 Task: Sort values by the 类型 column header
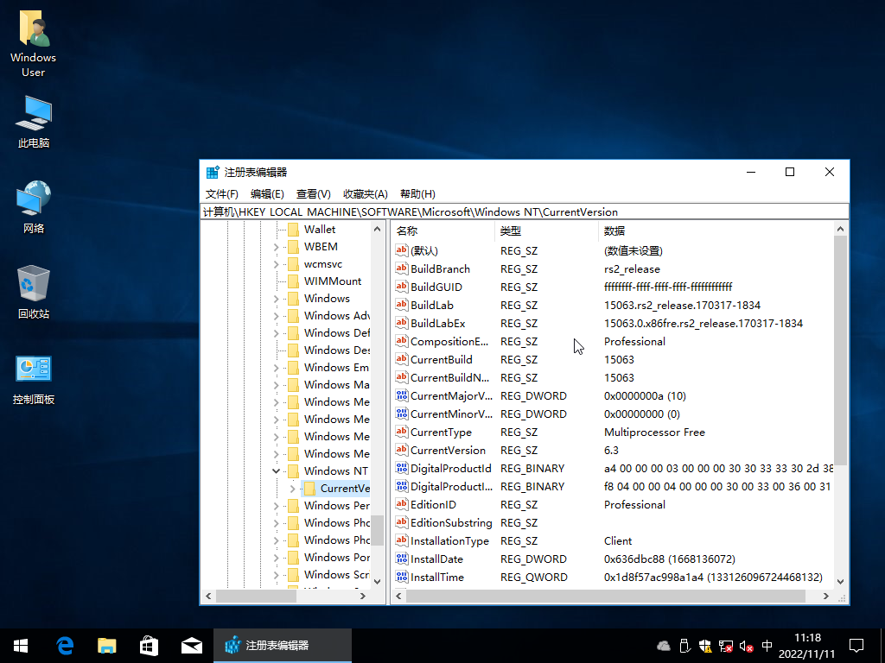coord(546,230)
